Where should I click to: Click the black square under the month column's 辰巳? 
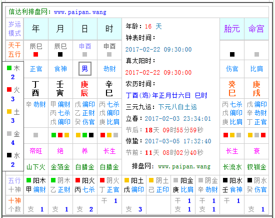[x=60, y=54]
